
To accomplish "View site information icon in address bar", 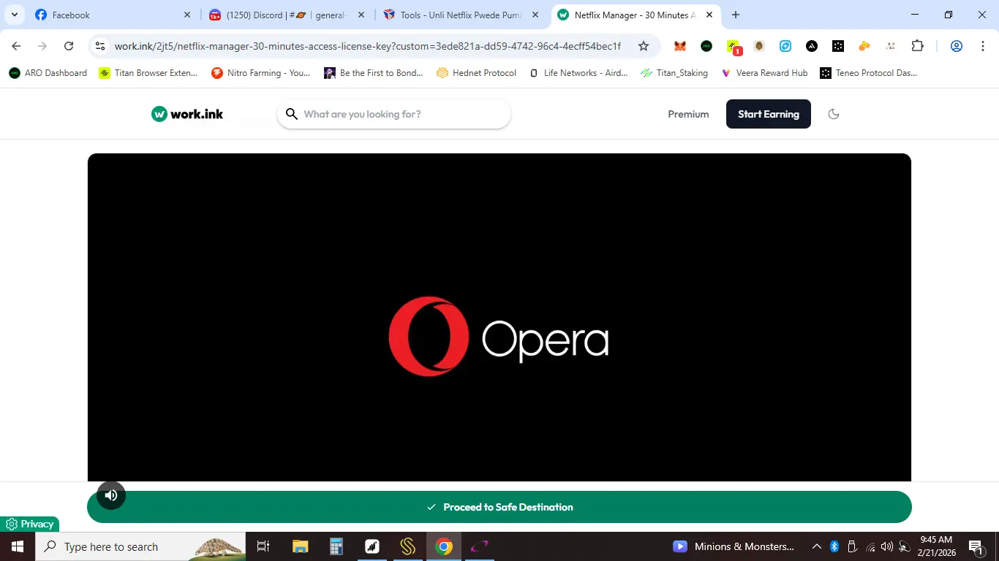I will 100,46.
